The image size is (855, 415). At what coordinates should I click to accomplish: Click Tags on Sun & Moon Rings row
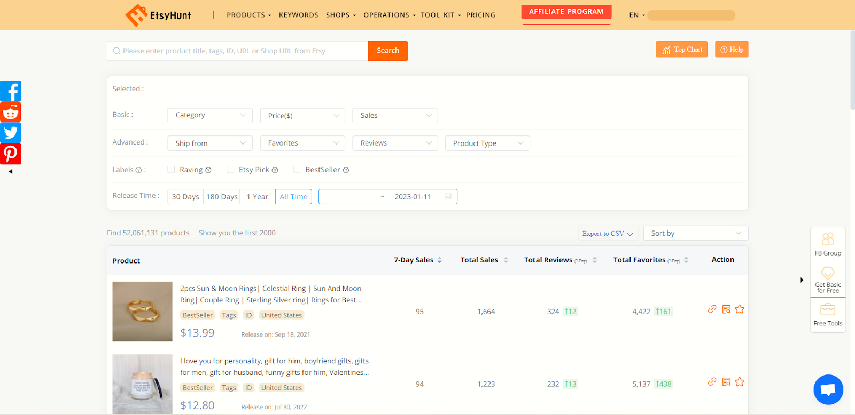[x=229, y=315]
